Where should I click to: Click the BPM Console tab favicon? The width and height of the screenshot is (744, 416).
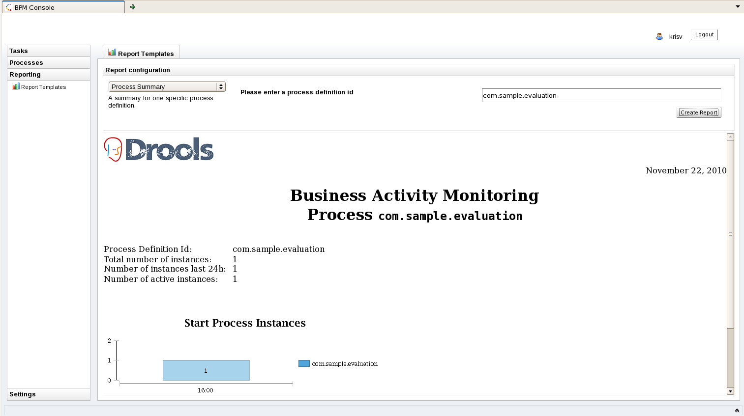(9, 7)
